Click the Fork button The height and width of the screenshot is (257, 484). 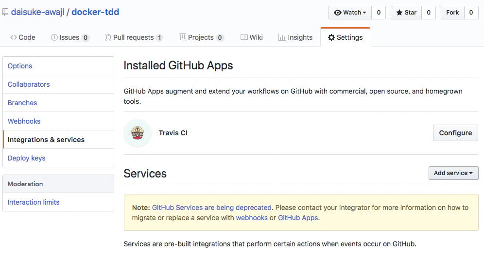pyautogui.click(x=452, y=13)
